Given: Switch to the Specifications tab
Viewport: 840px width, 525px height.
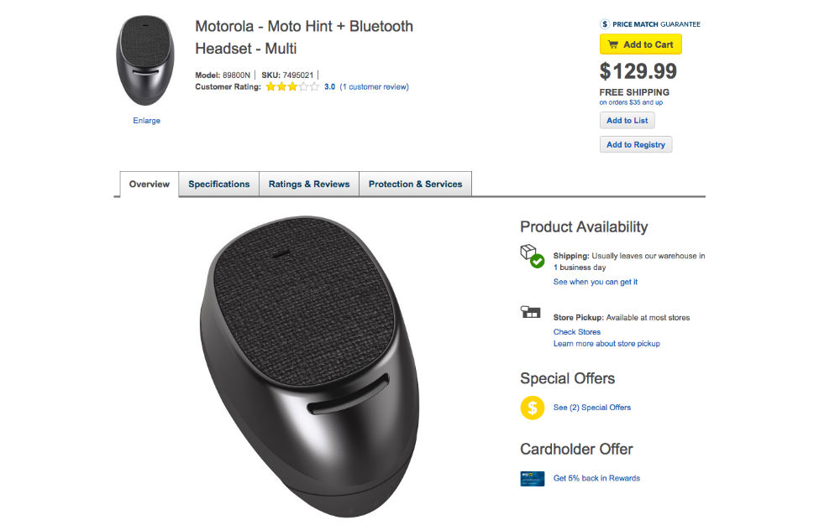Looking at the screenshot, I should click(218, 185).
